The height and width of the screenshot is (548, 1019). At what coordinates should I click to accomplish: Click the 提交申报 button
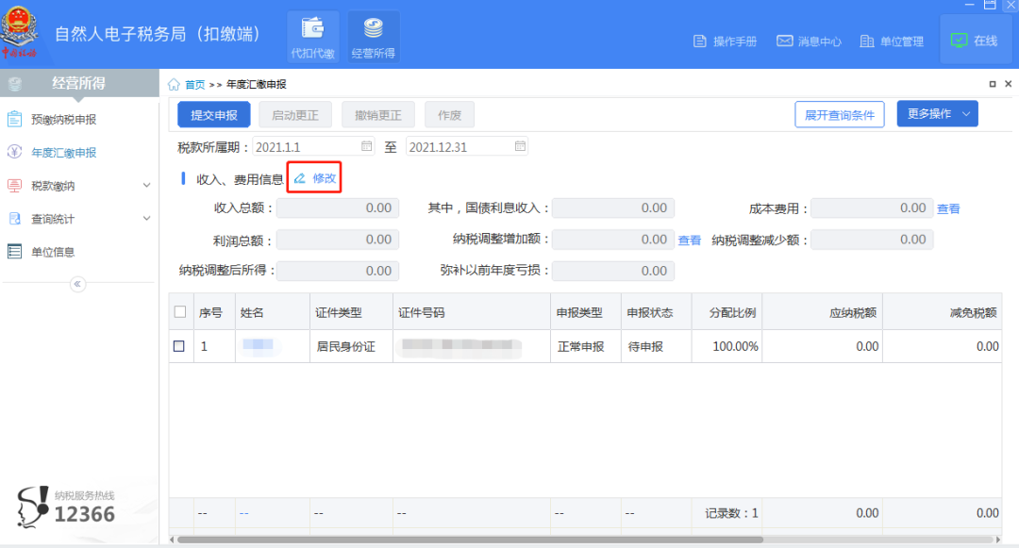(214, 115)
